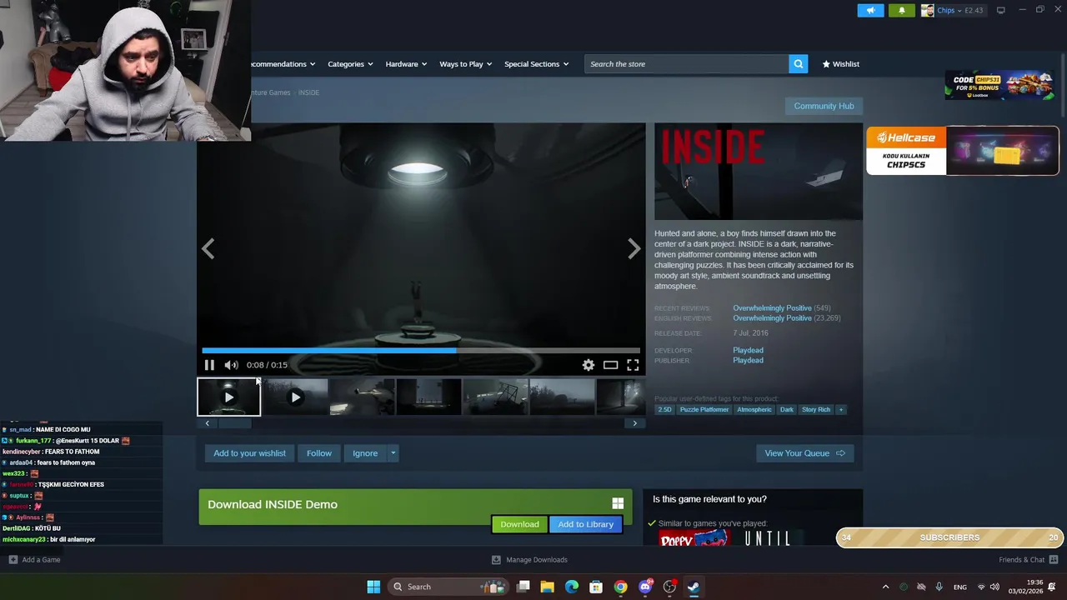The image size is (1067, 600).
Task: Click the Atmospheric tag
Action: point(754,410)
